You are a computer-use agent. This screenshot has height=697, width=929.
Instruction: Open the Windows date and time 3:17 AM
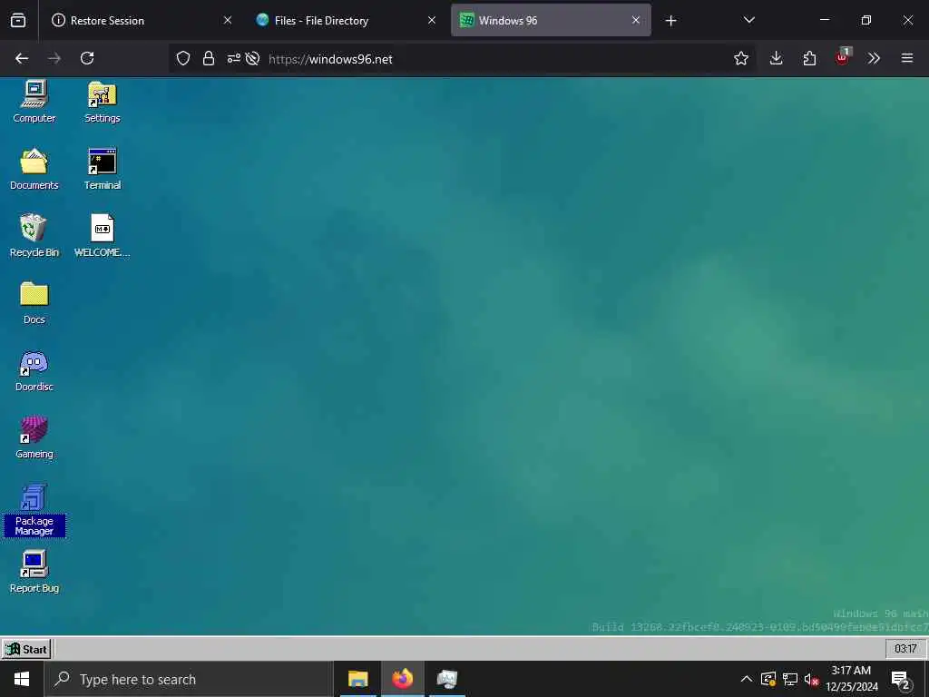click(x=851, y=679)
